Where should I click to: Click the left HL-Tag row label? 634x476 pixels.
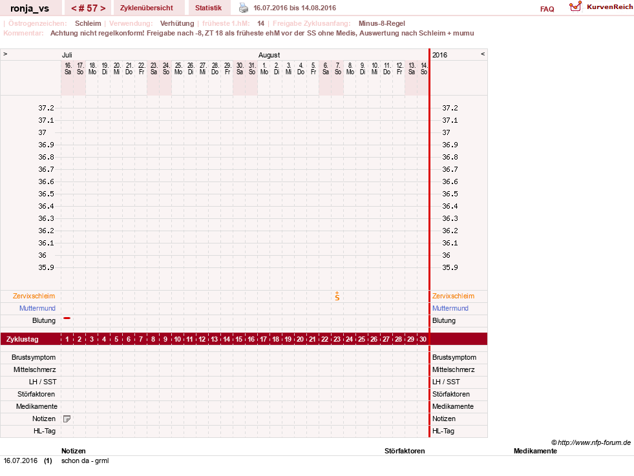[x=45, y=431]
